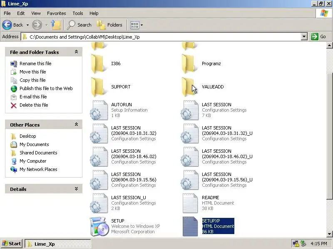Viewport: 333px width, 249px height.
Task: Click the address path field
Action: tap(161, 37)
